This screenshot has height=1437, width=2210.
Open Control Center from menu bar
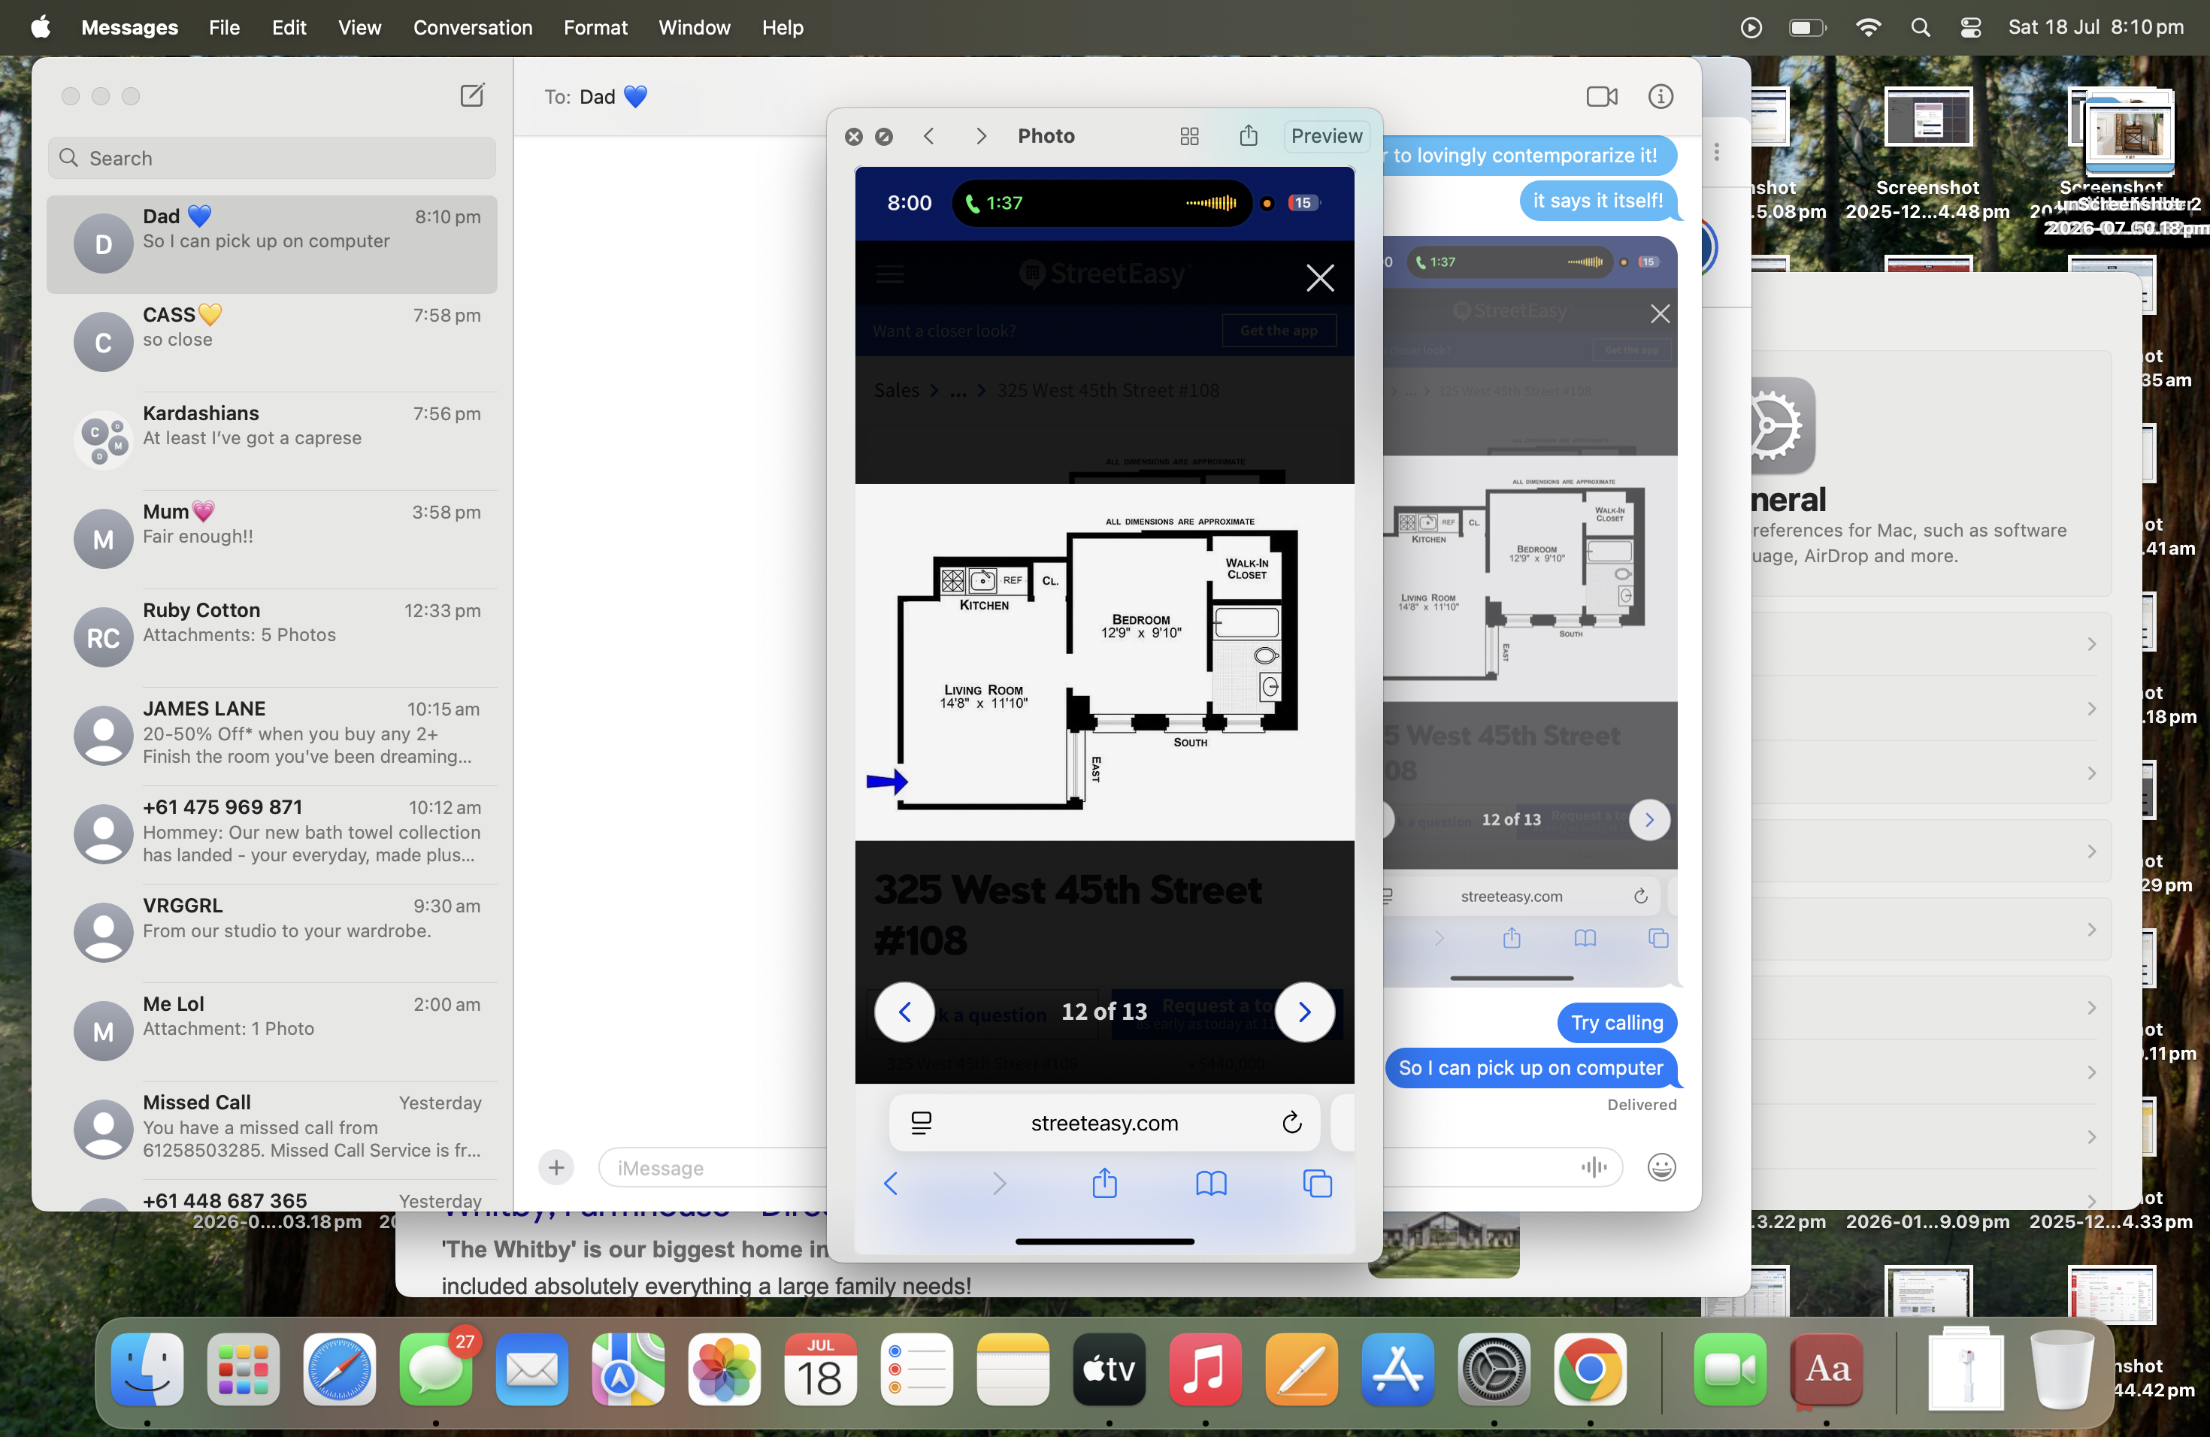(x=1970, y=27)
